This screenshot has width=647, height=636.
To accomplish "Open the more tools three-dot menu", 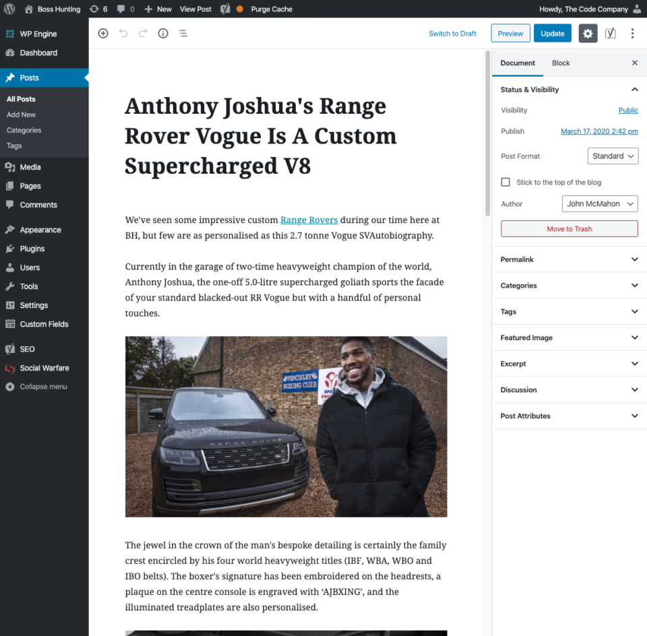I will [632, 34].
